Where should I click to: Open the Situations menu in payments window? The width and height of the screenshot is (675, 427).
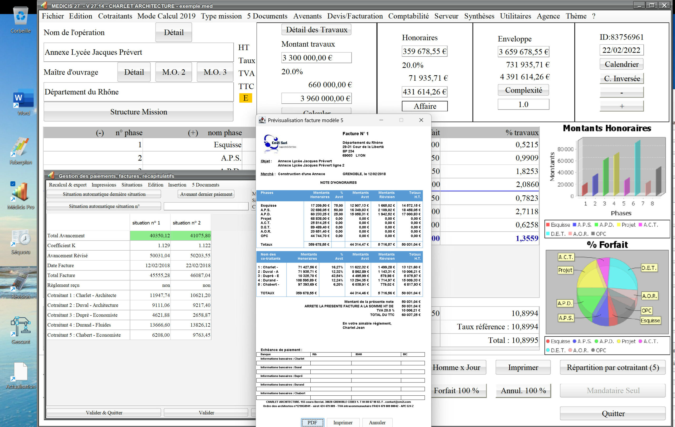(132, 185)
